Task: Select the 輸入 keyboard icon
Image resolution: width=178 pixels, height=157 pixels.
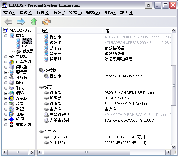Action: (12, 88)
